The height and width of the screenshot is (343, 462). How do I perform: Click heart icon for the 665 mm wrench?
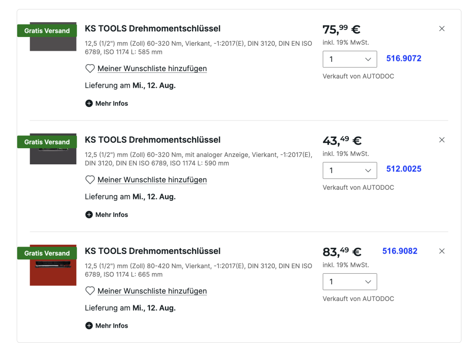[x=90, y=291]
